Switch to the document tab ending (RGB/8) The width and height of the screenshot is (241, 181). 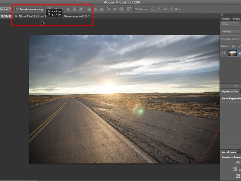6,16
